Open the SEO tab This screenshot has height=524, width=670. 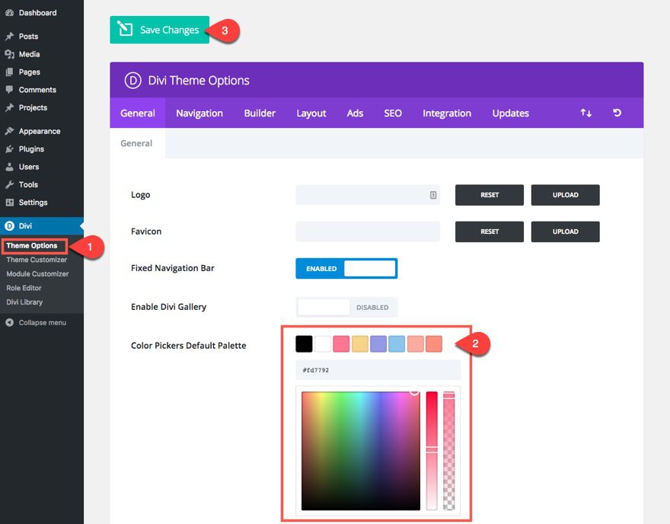pyautogui.click(x=392, y=113)
